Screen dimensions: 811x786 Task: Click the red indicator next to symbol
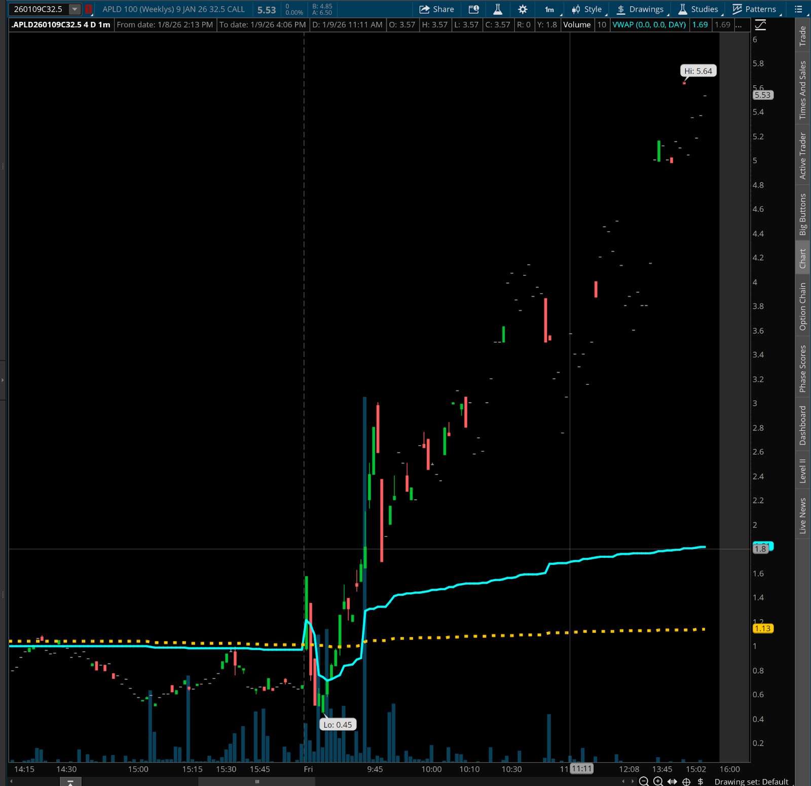tap(88, 9)
